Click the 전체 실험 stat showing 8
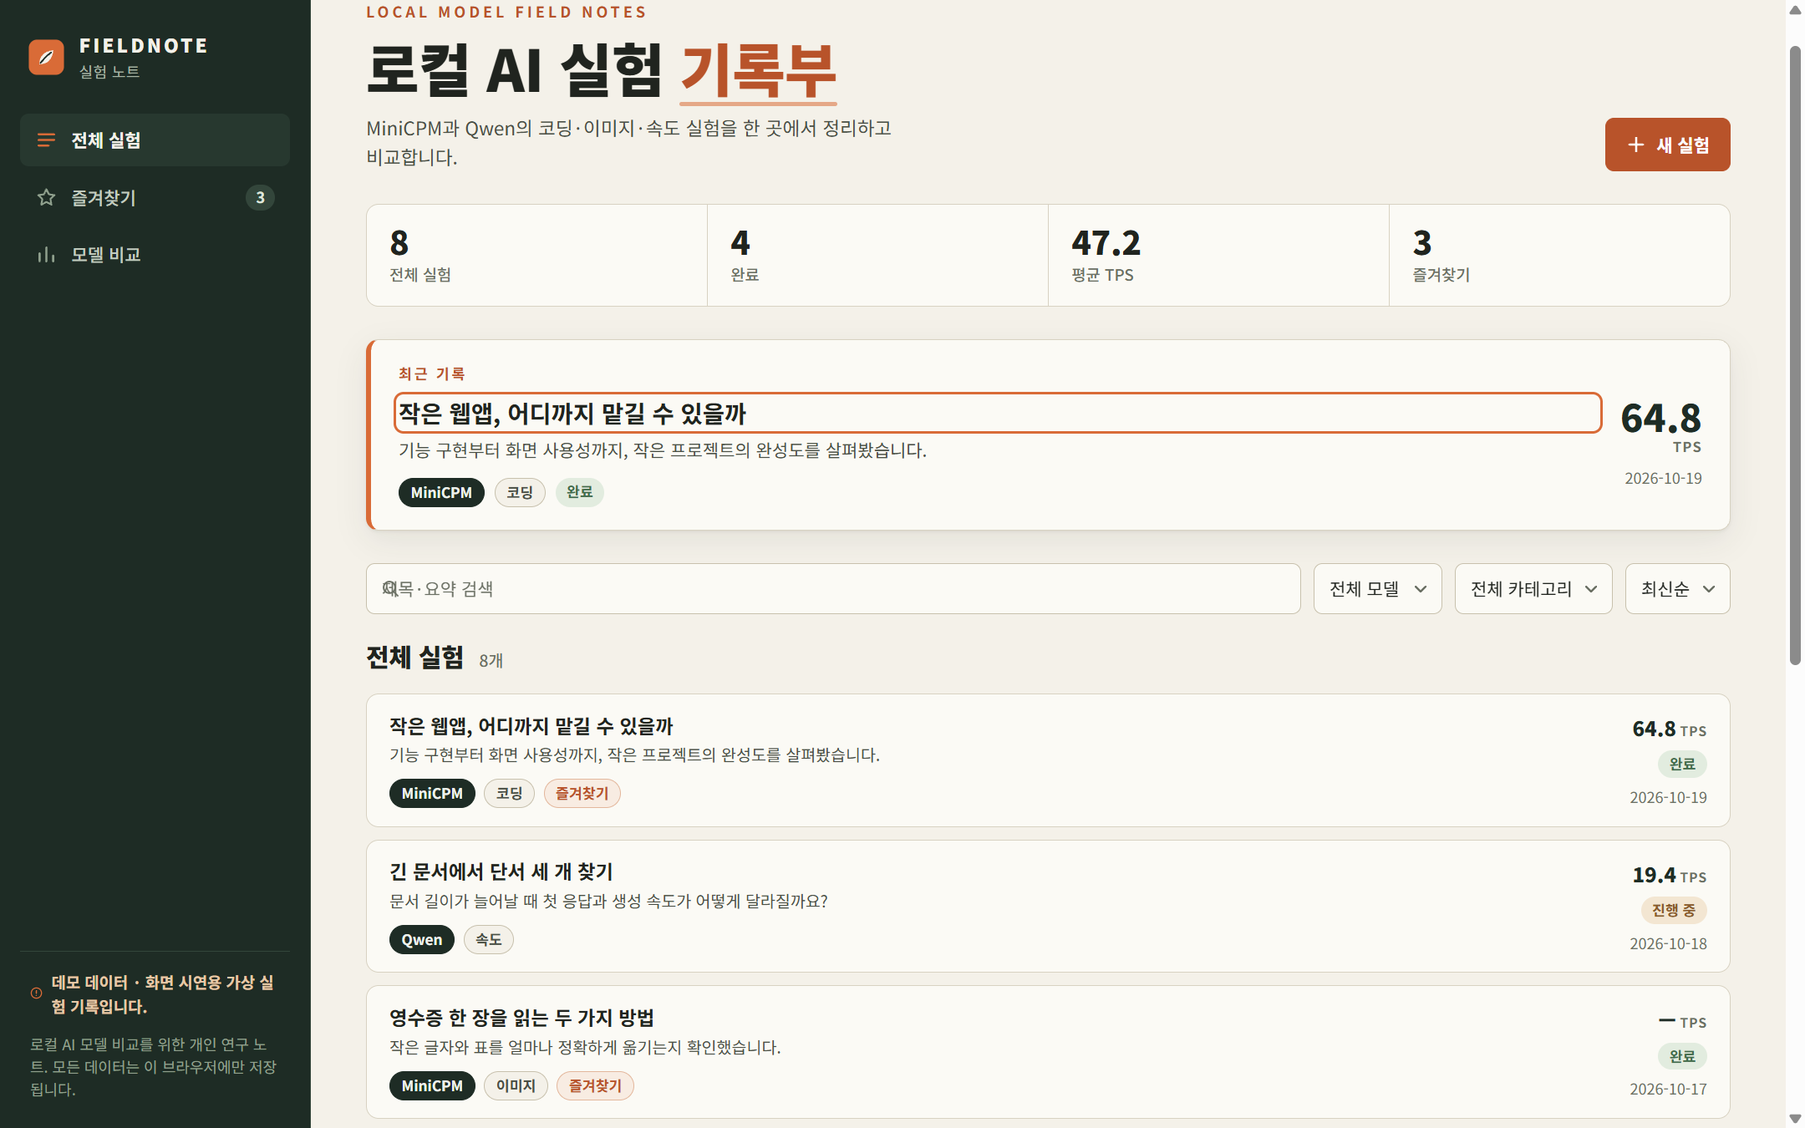This screenshot has height=1128, width=1805. pos(536,256)
